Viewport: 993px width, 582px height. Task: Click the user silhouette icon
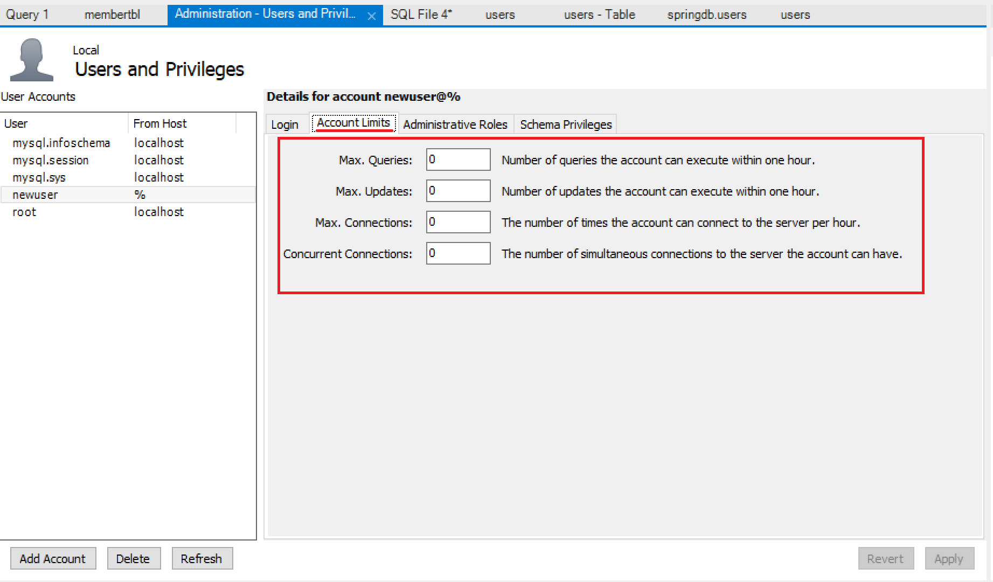pyautogui.click(x=32, y=59)
